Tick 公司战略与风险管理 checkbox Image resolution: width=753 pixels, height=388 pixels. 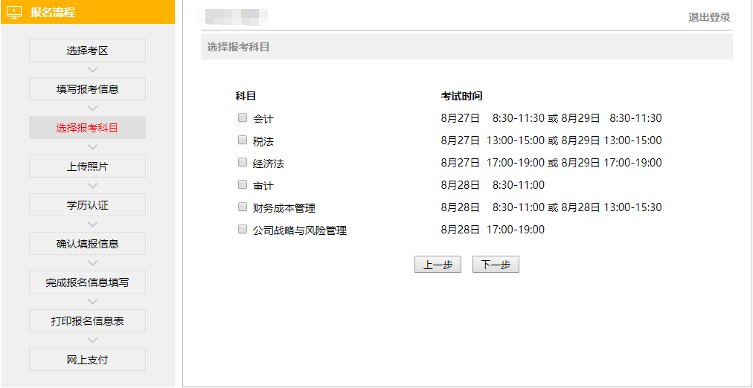click(x=243, y=230)
